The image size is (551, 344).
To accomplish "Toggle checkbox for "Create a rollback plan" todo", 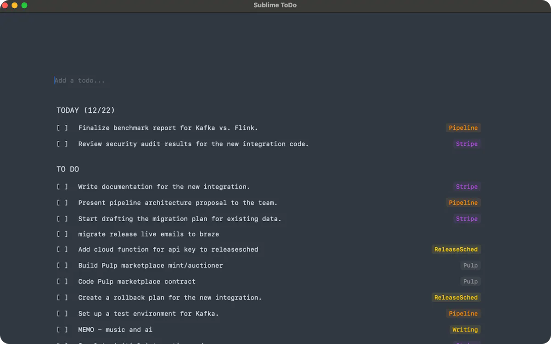I will click(x=62, y=298).
